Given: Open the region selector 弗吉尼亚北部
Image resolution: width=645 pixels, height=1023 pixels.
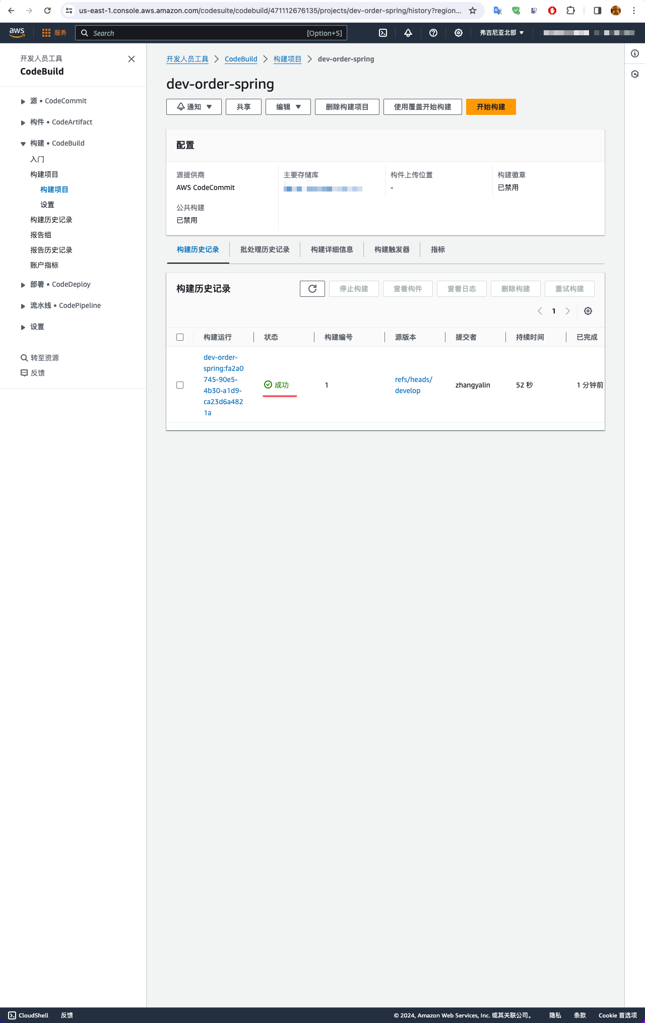Looking at the screenshot, I should (x=502, y=33).
